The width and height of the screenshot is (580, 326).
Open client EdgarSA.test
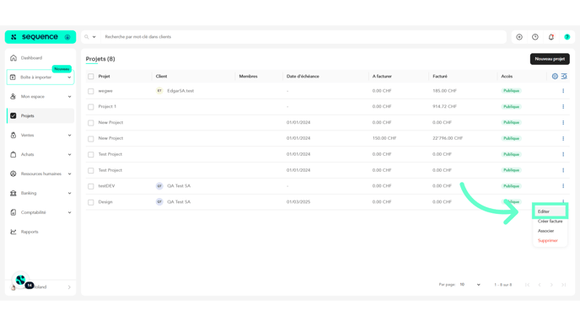[x=180, y=91]
